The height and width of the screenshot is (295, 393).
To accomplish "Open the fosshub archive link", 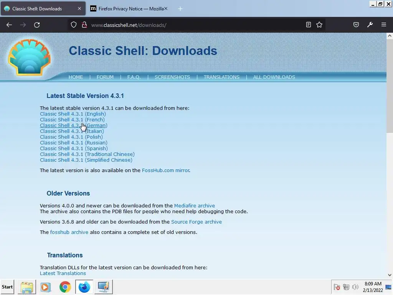I will tap(69, 232).
